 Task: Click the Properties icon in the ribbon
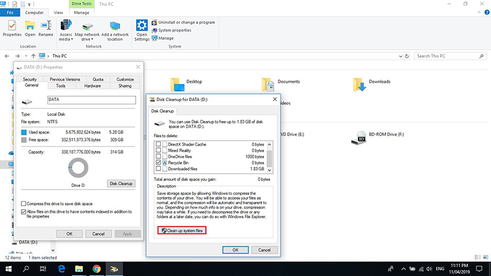(x=12, y=25)
